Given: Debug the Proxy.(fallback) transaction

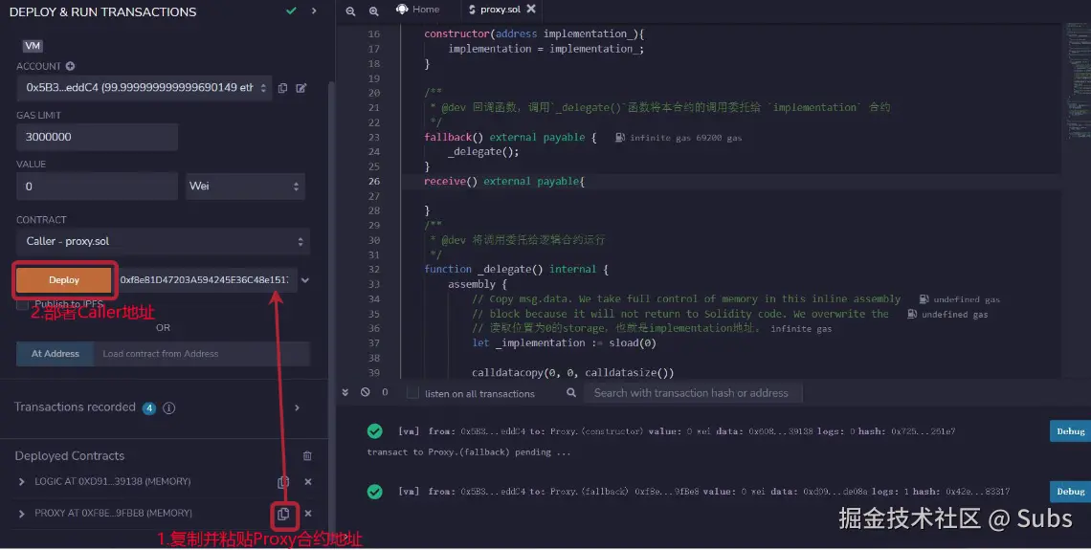Looking at the screenshot, I should [x=1070, y=492].
